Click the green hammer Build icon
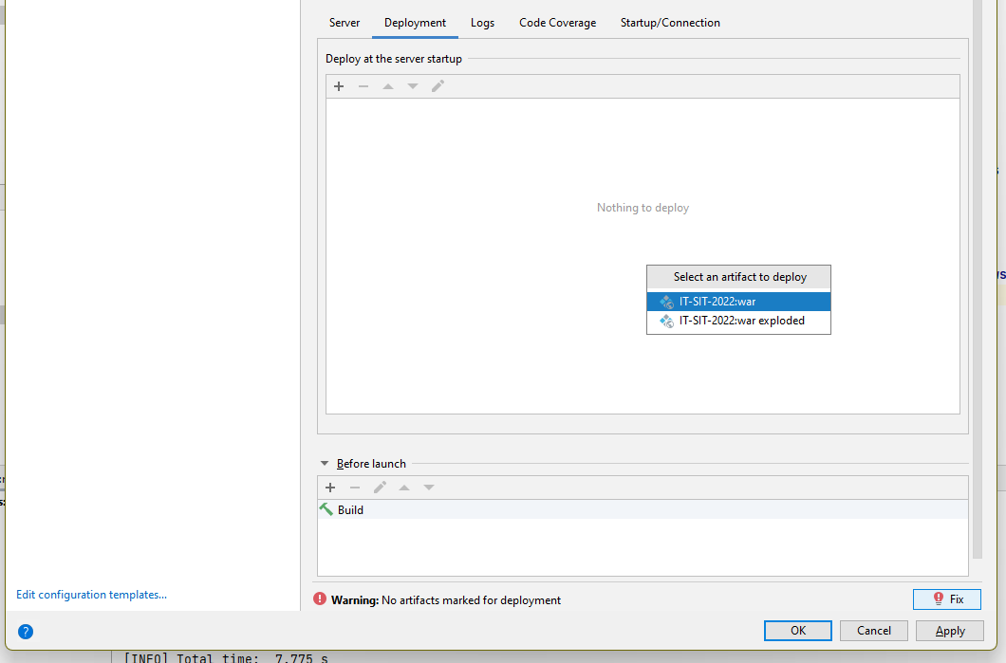1006x663 pixels. click(326, 509)
